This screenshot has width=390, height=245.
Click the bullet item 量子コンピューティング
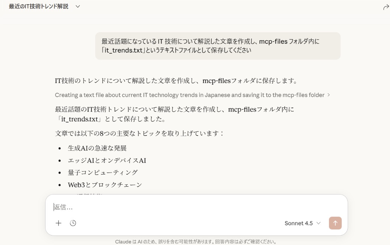click(103, 173)
